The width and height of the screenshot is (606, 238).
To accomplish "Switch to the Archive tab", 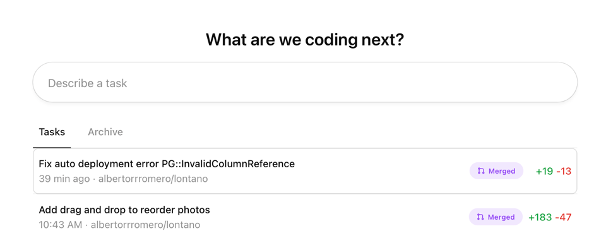I will point(105,132).
